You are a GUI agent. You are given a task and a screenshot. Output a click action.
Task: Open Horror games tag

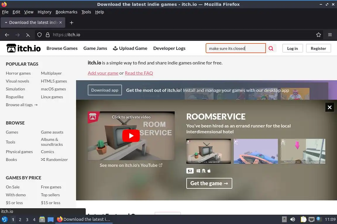(18, 73)
